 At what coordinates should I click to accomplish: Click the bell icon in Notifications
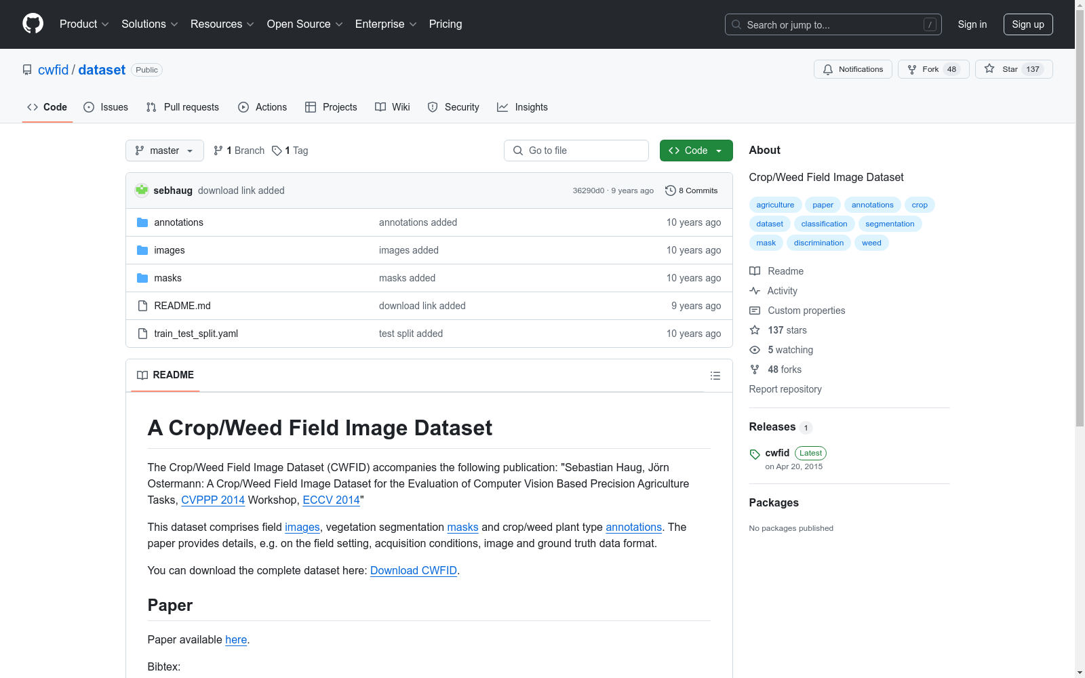click(828, 69)
